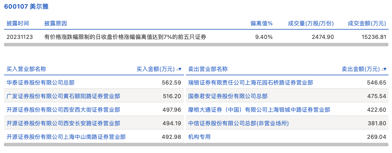Click descending sort arrow beside 买入金额(万元)
Viewport: 392px width, 153px height.
pos(180,69)
